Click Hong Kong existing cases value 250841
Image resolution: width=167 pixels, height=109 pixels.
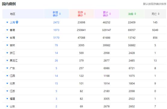(81, 30)
